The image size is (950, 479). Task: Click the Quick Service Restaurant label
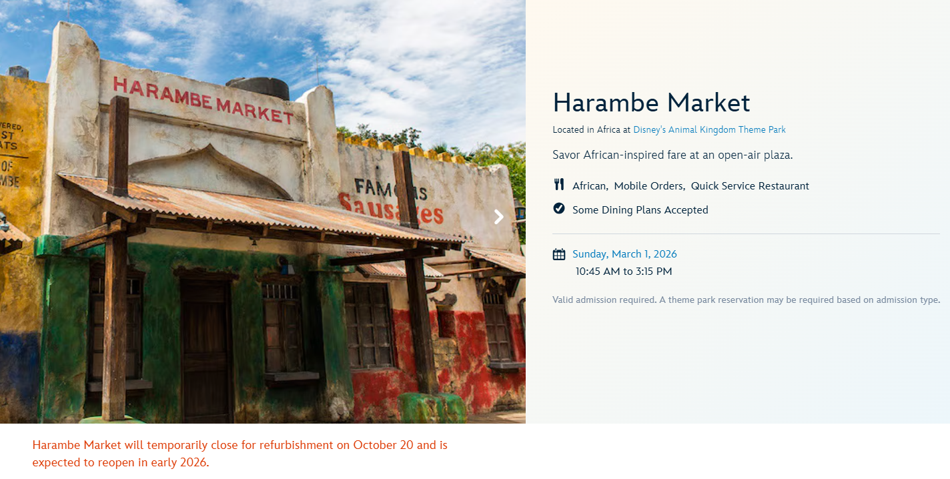[750, 186]
